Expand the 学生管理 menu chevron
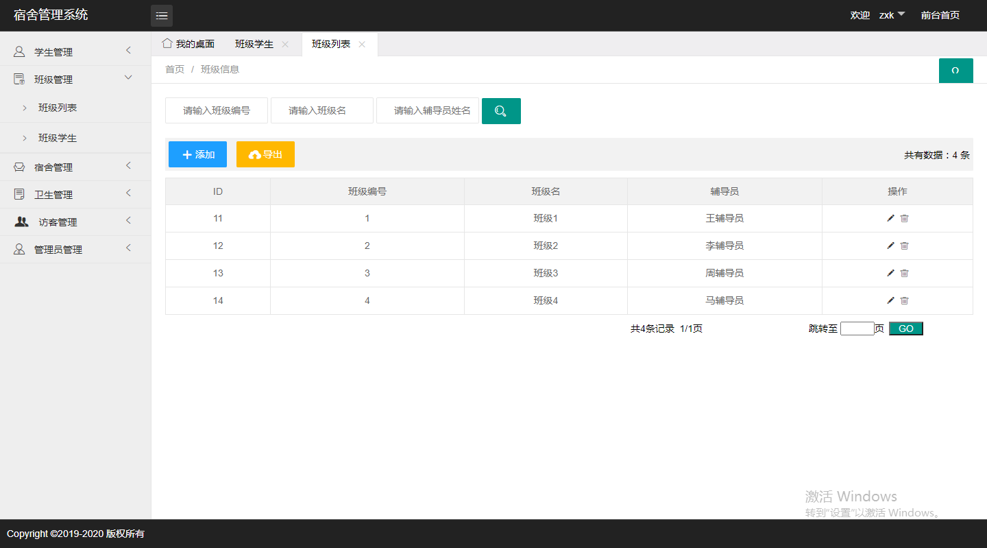The height and width of the screenshot is (548, 987). (x=128, y=50)
